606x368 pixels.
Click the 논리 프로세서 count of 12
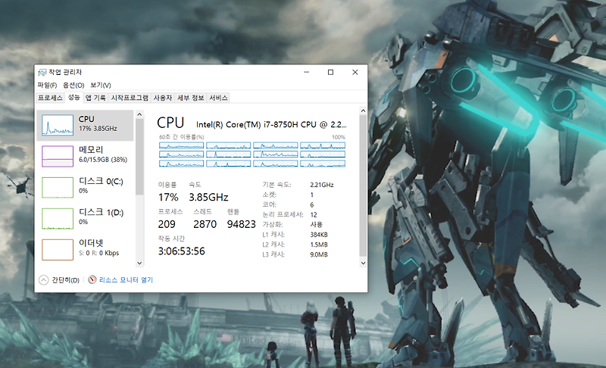(314, 215)
